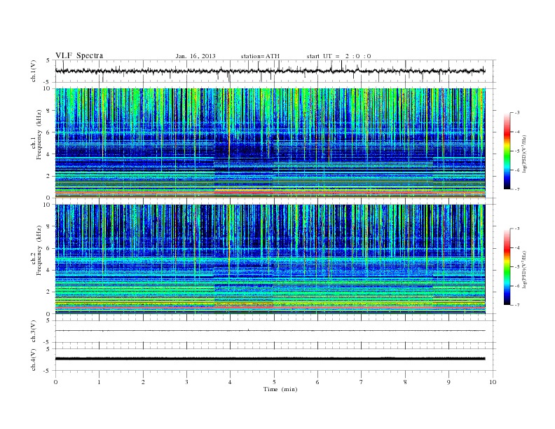Click the ch.3 flat waveform trace
The image size is (555, 429).
coord(270,331)
